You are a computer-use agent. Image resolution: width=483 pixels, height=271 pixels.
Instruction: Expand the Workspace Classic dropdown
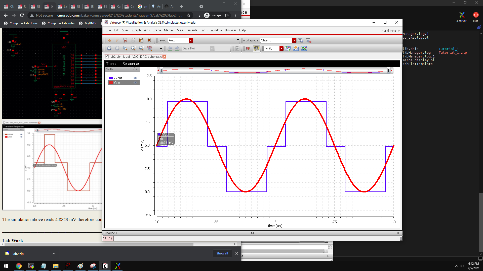(294, 40)
